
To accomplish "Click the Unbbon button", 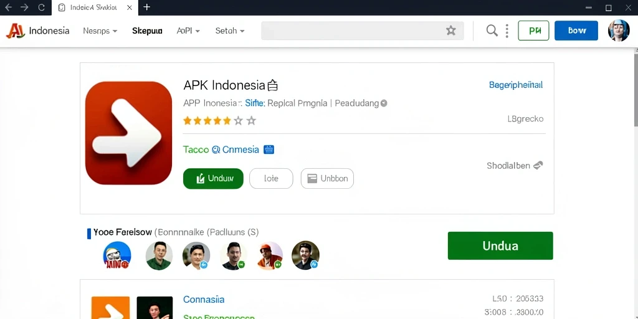I will pyautogui.click(x=327, y=179).
